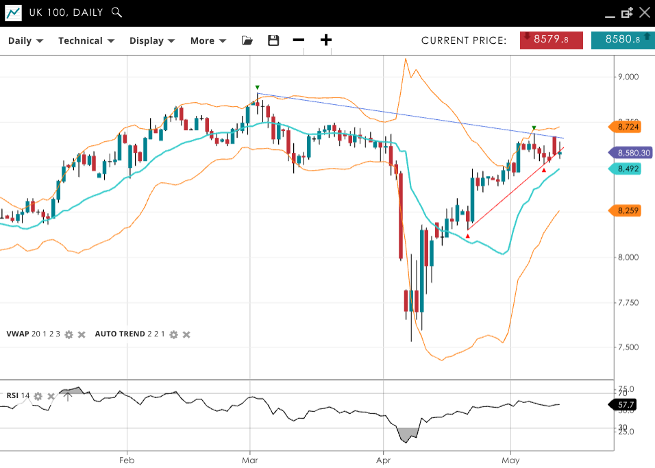
Task: Open Auto Trend settings gear
Action: 173,334
